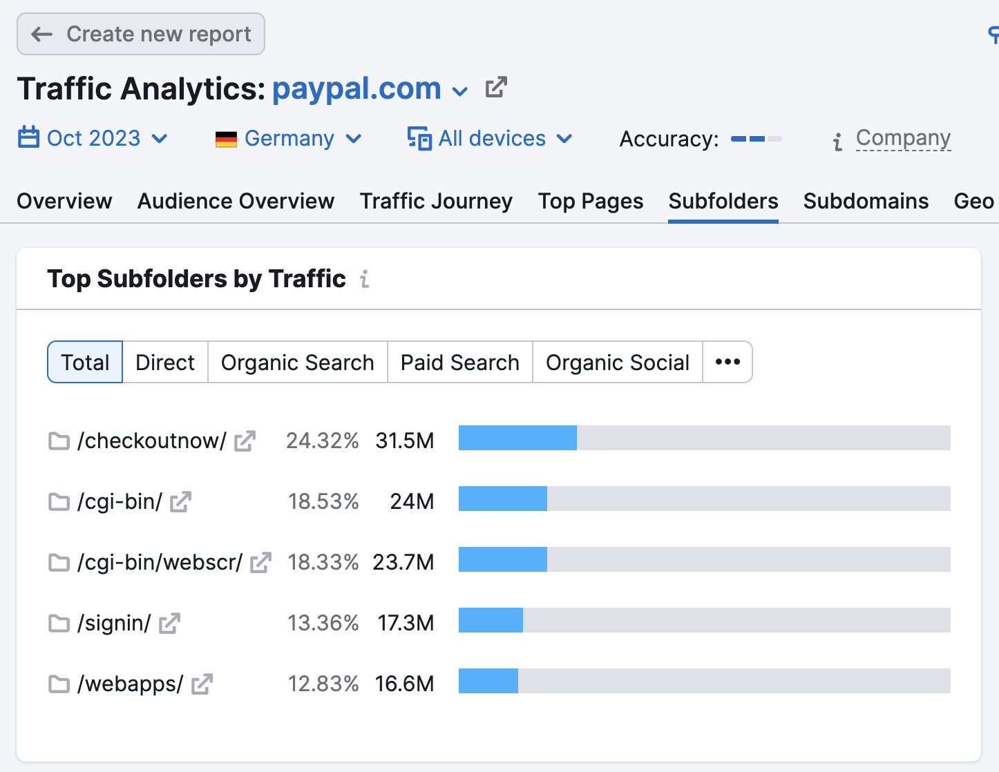Click the 24M traffic value
Viewport: 999px width, 772px height.
[412, 501]
